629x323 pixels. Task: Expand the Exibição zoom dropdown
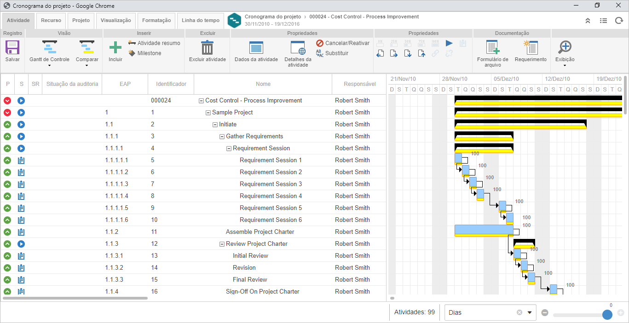pos(565,65)
